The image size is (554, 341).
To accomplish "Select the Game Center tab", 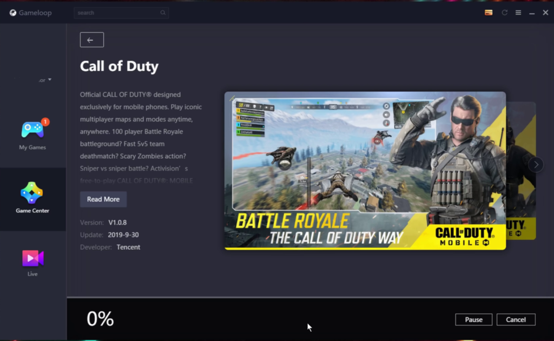I will click(x=32, y=199).
